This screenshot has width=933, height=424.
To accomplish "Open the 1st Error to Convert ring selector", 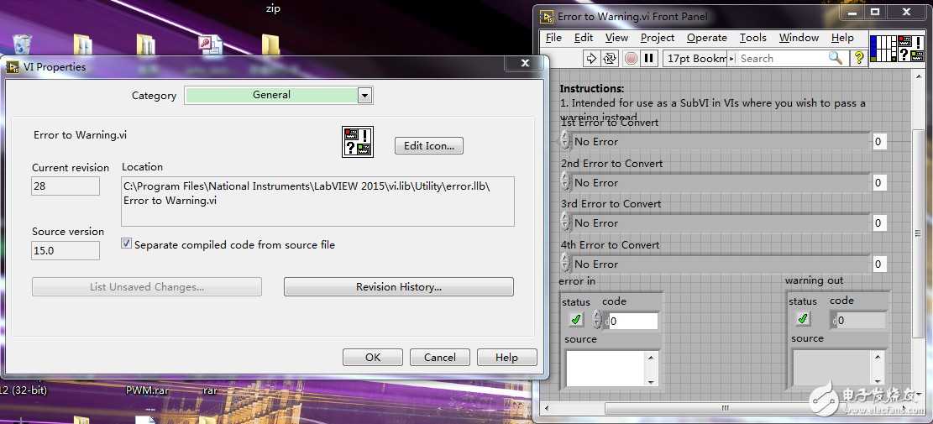I will 721,142.
